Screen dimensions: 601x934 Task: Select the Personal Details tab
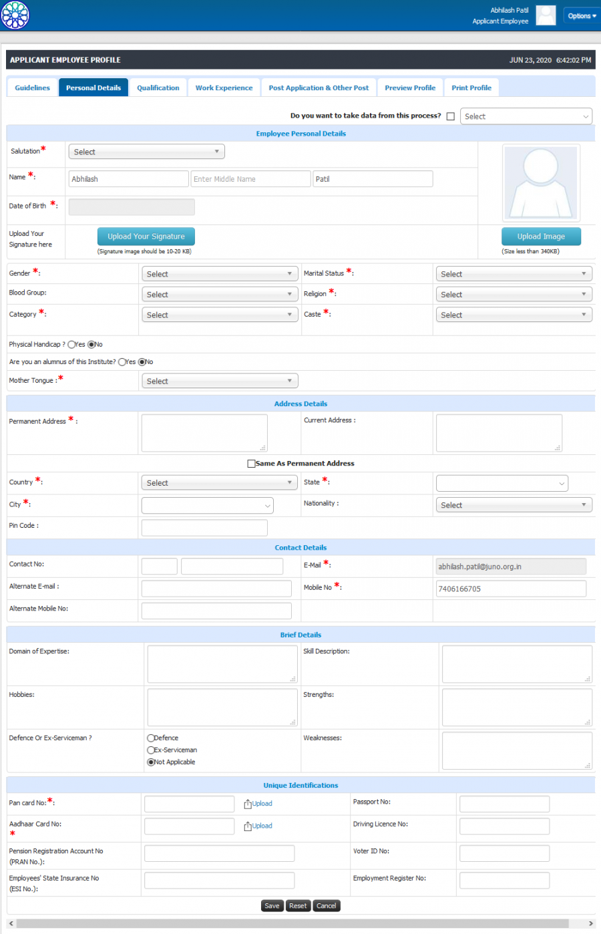93,88
